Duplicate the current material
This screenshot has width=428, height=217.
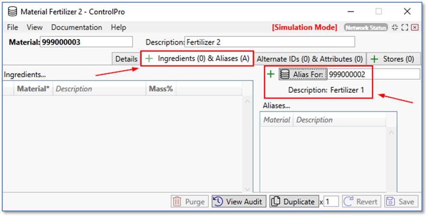tap(294, 202)
